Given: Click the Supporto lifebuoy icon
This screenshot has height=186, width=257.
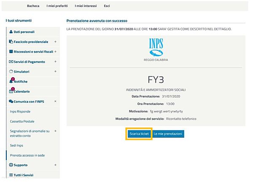Looking at the screenshot, I should click(11, 165).
